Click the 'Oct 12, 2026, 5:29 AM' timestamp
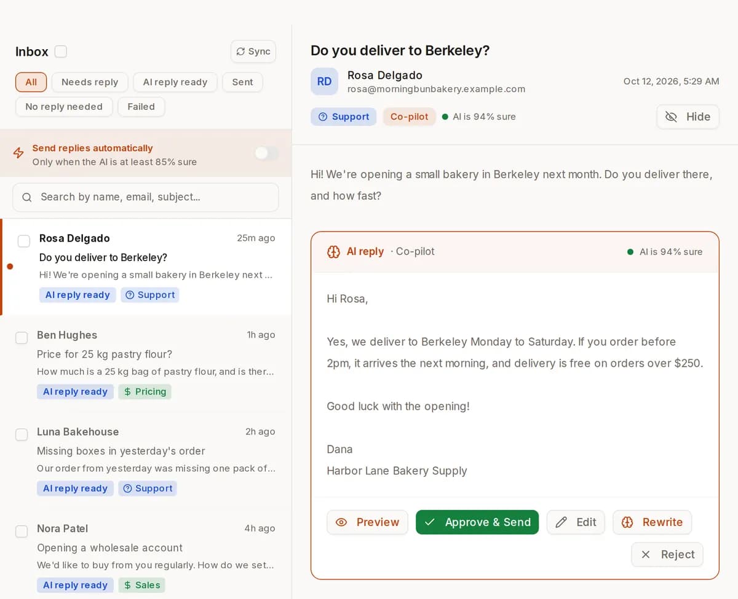Viewport: 738px width, 599px height. click(x=671, y=81)
